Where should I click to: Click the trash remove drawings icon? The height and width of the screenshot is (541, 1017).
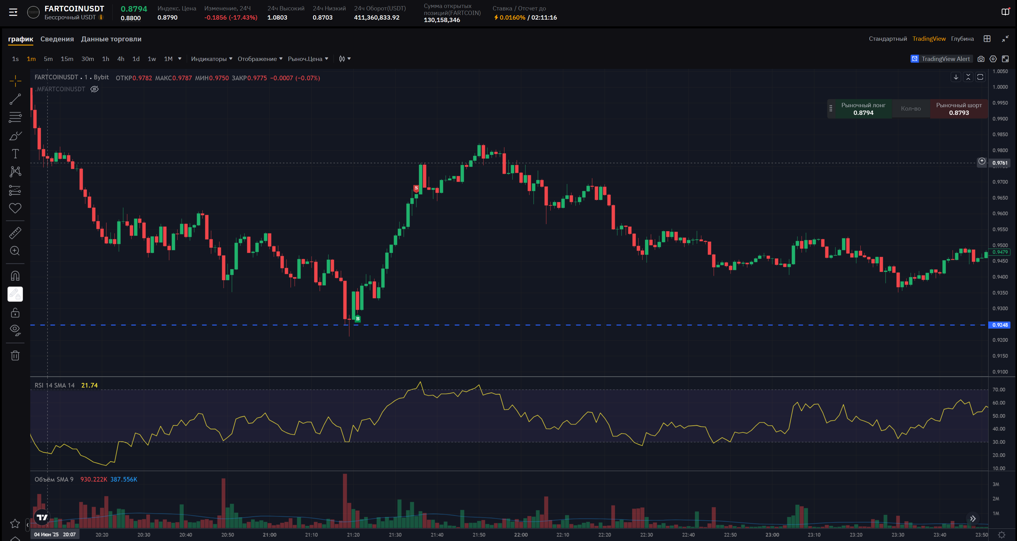[15, 355]
